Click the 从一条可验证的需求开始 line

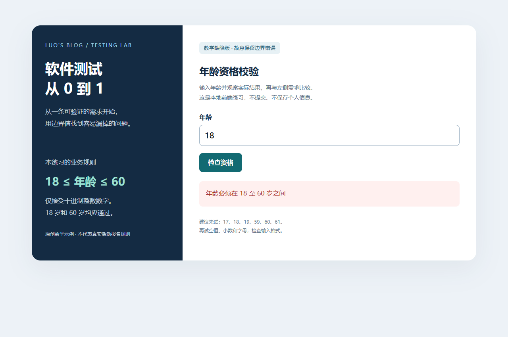click(x=82, y=111)
